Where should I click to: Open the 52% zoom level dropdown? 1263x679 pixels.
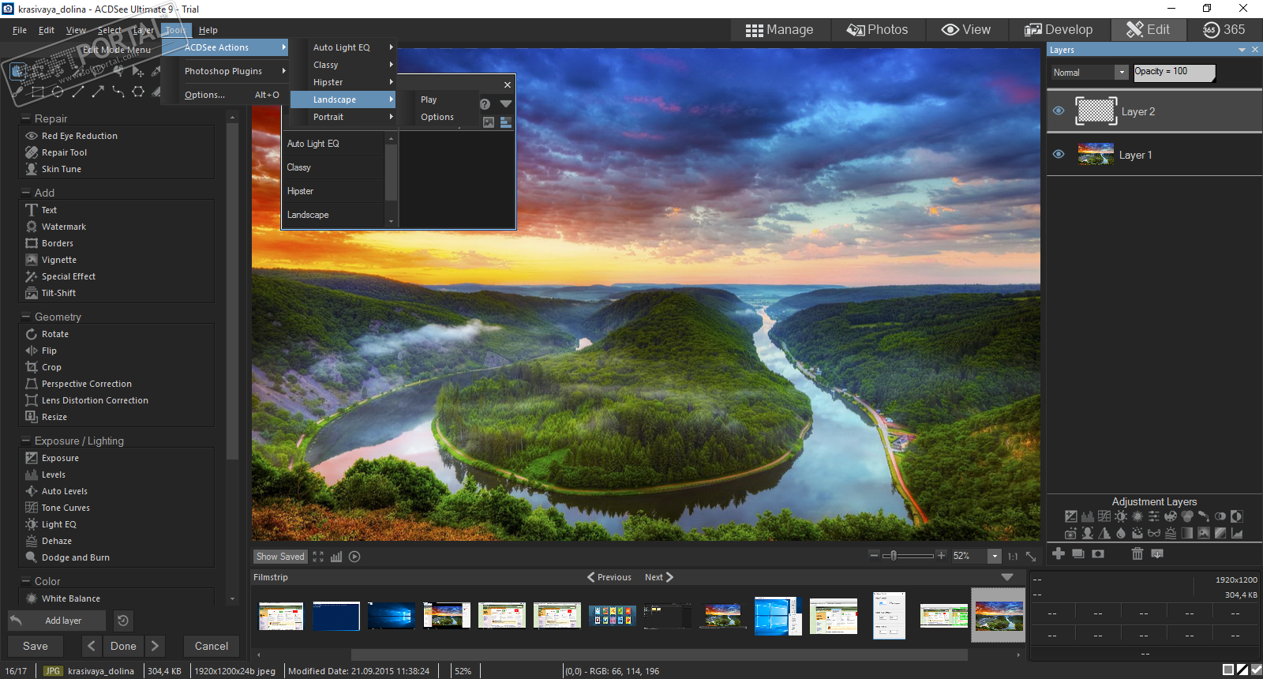click(x=994, y=557)
